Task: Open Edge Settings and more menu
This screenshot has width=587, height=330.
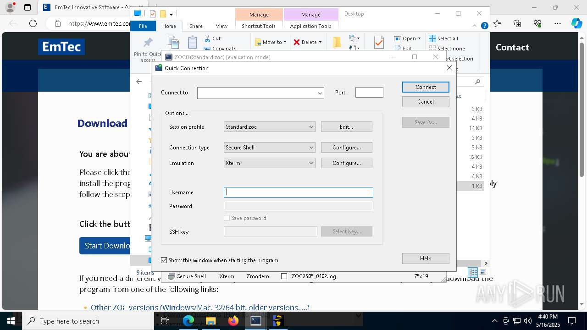Action: pos(558,23)
